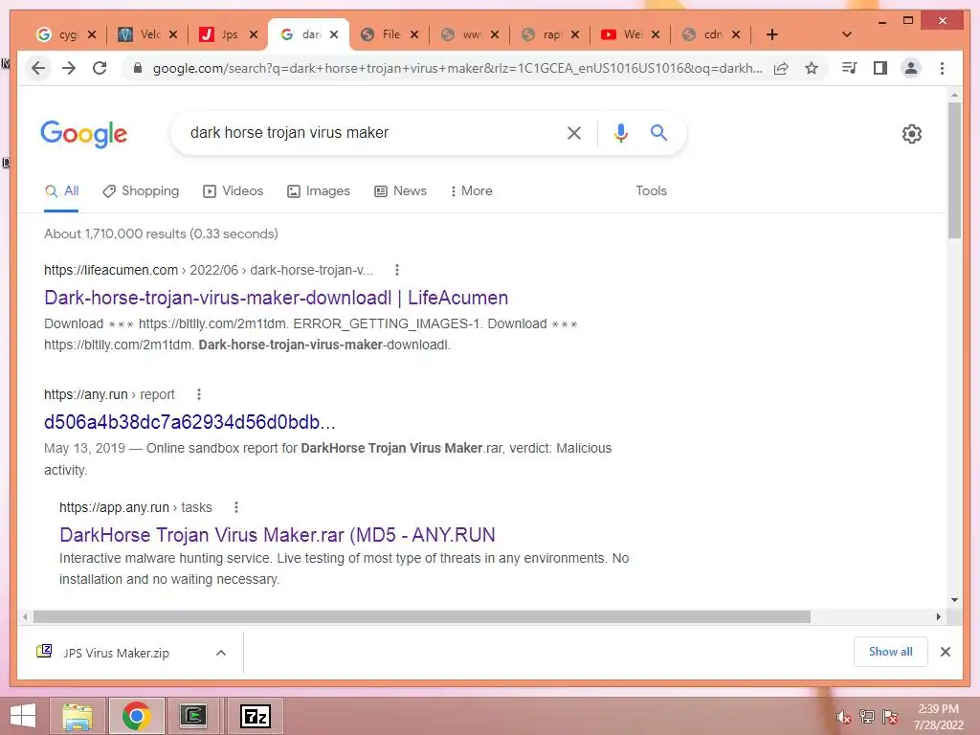Click the scroll right arrow
The image size is (980, 735).
tap(938, 617)
